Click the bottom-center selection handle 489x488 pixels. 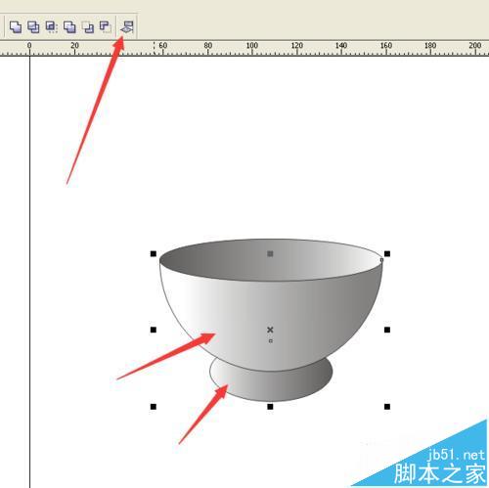pos(270,407)
